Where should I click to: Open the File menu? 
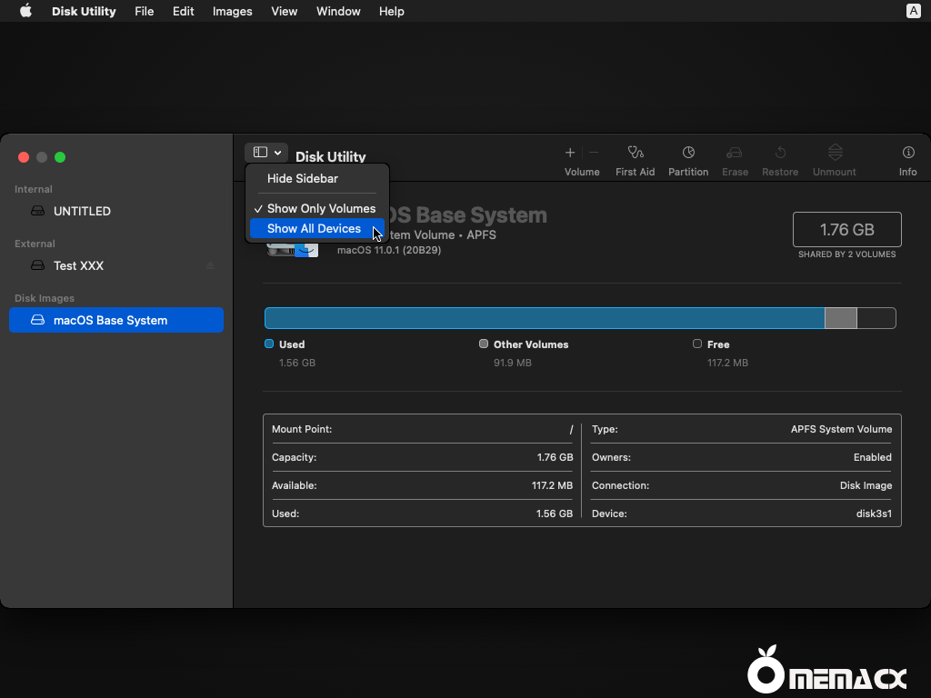coord(144,12)
